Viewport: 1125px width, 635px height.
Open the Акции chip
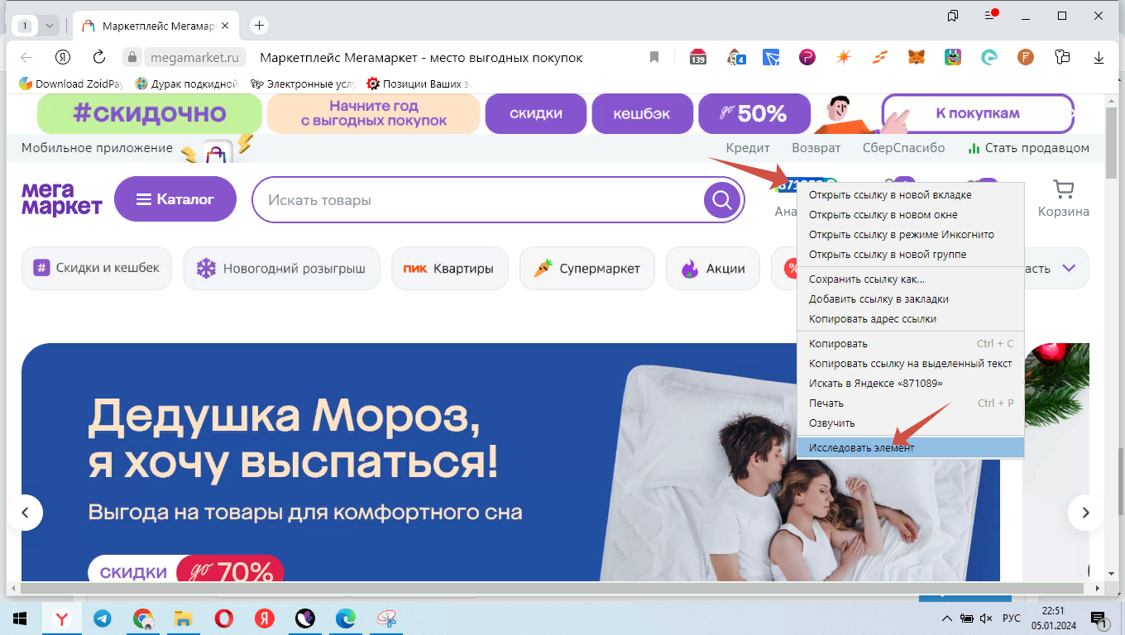(x=713, y=268)
